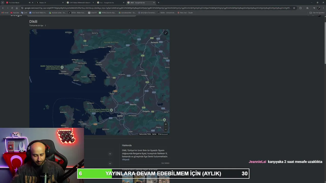Close the dikili Google search tab
The image size is (326, 183).
(154, 3)
